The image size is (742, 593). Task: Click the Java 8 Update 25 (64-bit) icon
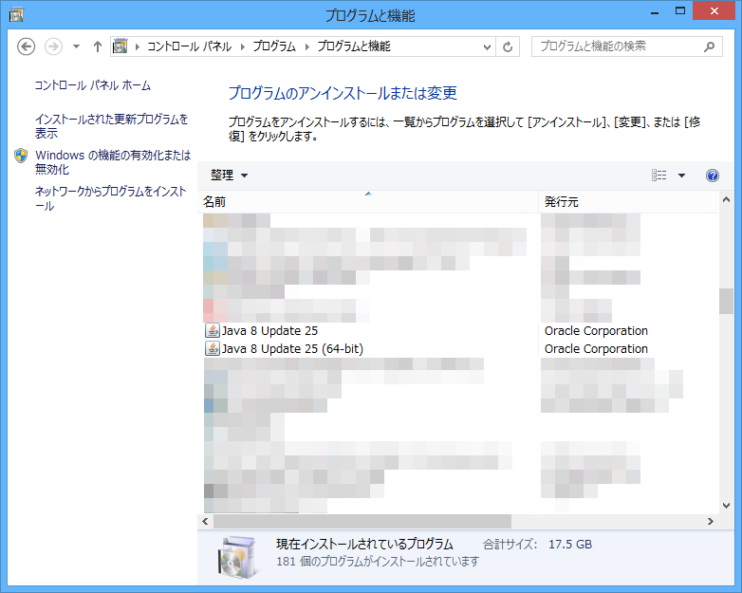(x=212, y=349)
